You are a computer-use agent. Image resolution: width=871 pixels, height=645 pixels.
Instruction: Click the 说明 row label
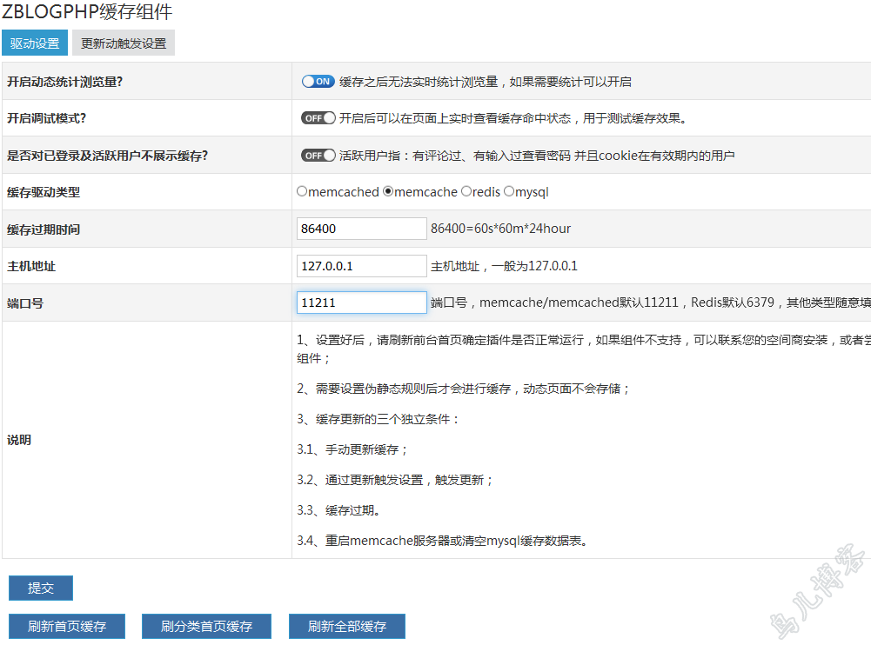(x=19, y=440)
